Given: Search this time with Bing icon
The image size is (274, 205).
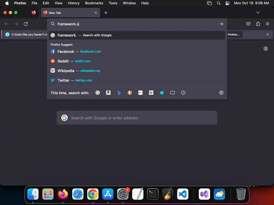Looking at the screenshot, I should [x=119, y=93].
